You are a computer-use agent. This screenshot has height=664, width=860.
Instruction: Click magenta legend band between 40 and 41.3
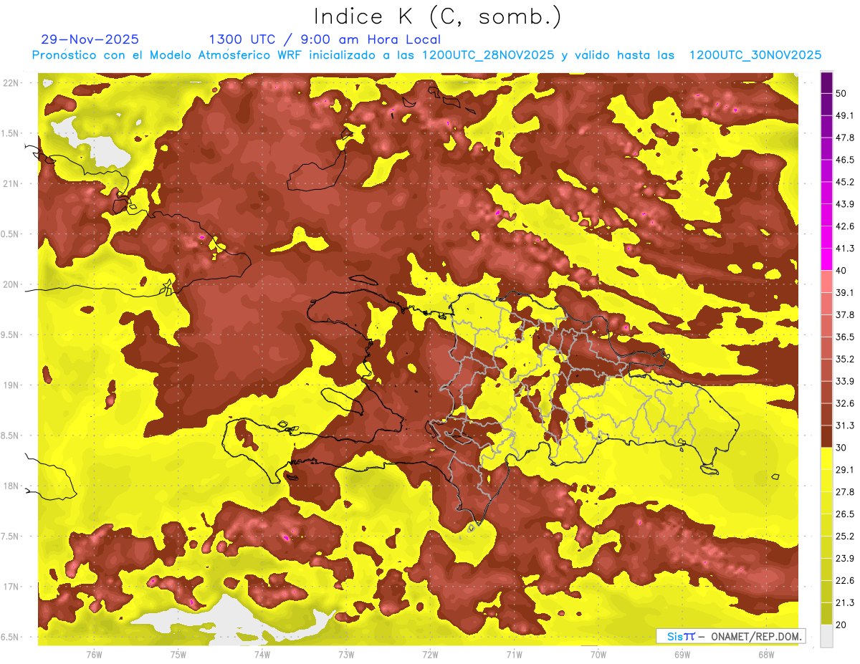[x=826, y=259]
